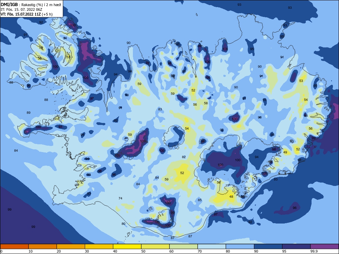Click the humidity value '49' on the map
The image size is (339, 254).
pos(285,152)
